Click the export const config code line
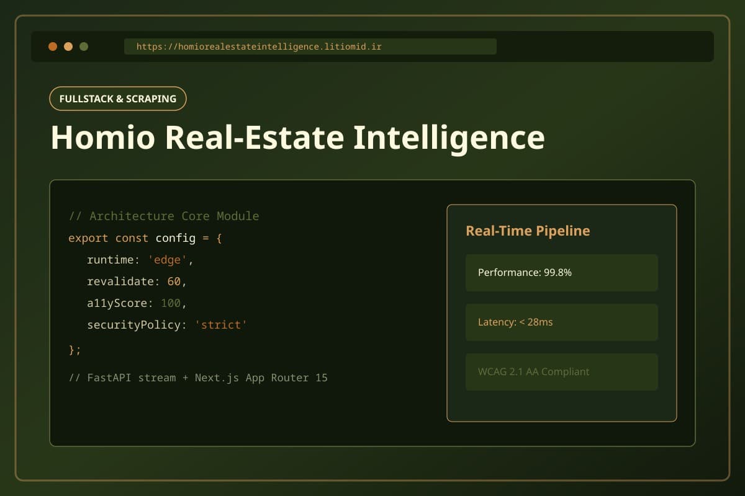The height and width of the screenshot is (496, 745). click(145, 238)
